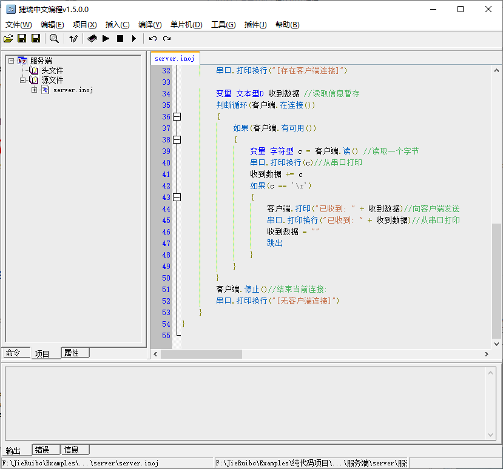This screenshot has height=469, width=503.
Task: Select the 头文件 tree item
Action: pyautogui.click(x=52, y=70)
